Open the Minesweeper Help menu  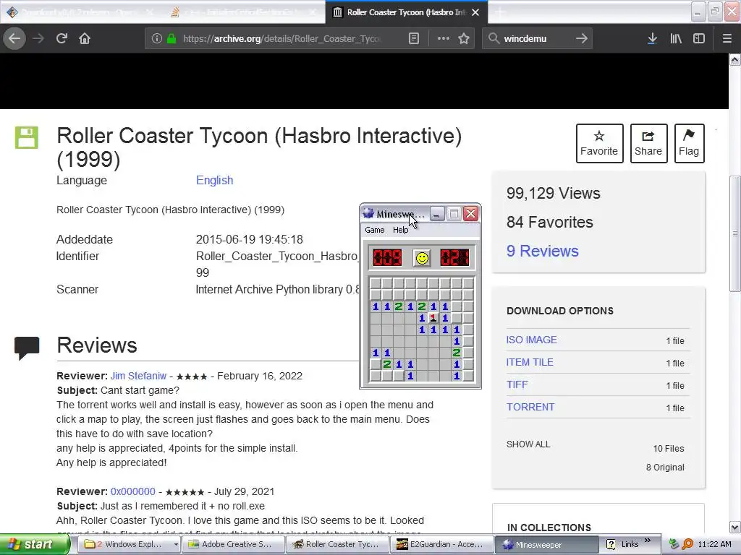[x=400, y=230]
